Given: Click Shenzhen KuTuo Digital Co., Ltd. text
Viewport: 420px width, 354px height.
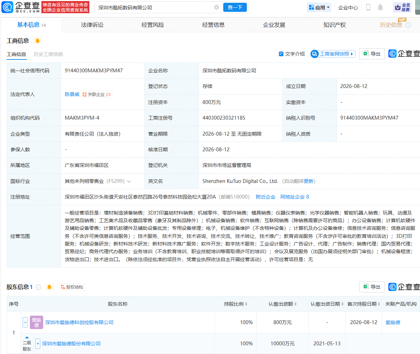Looking at the screenshot, I should (x=240, y=181).
